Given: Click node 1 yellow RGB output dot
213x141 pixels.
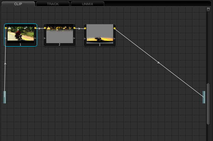Looking at the screenshot, I should pyautogui.click(x=35, y=28).
